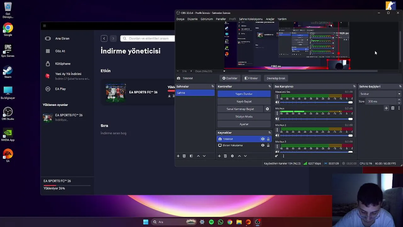The image size is (403, 227).
Task: Go back in EA app navigation
Action: pos(104,38)
